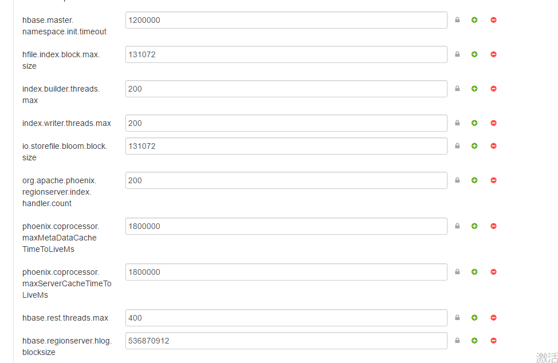558x363 pixels.
Task: Click green plus icon for maxServerCacheTimeToLiveMs
Action: pyautogui.click(x=474, y=272)
